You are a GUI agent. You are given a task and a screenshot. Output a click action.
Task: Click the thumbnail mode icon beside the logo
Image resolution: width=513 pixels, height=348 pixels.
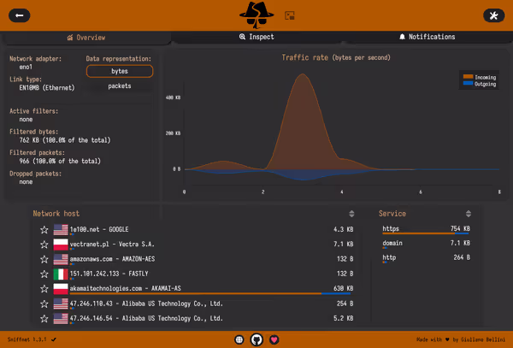pyautogui.click(x=289, y=15)
